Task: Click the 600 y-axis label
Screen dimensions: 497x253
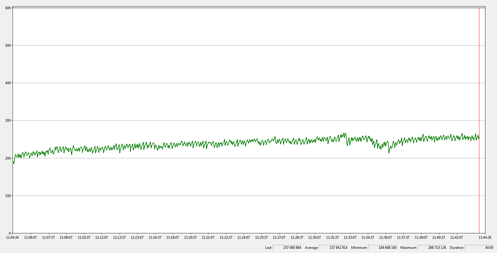Action: coord(8,8)
